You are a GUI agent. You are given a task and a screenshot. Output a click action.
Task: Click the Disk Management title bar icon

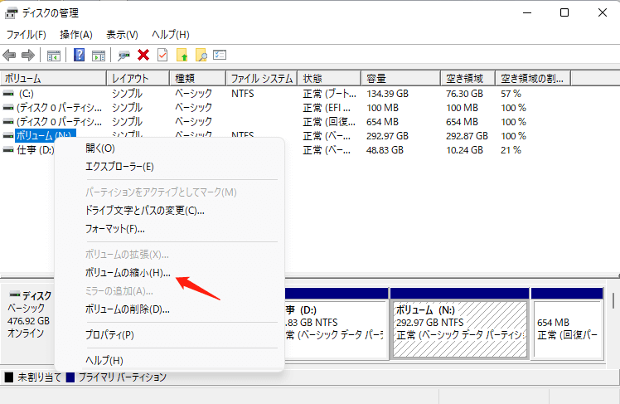click(x=11, y=13)
